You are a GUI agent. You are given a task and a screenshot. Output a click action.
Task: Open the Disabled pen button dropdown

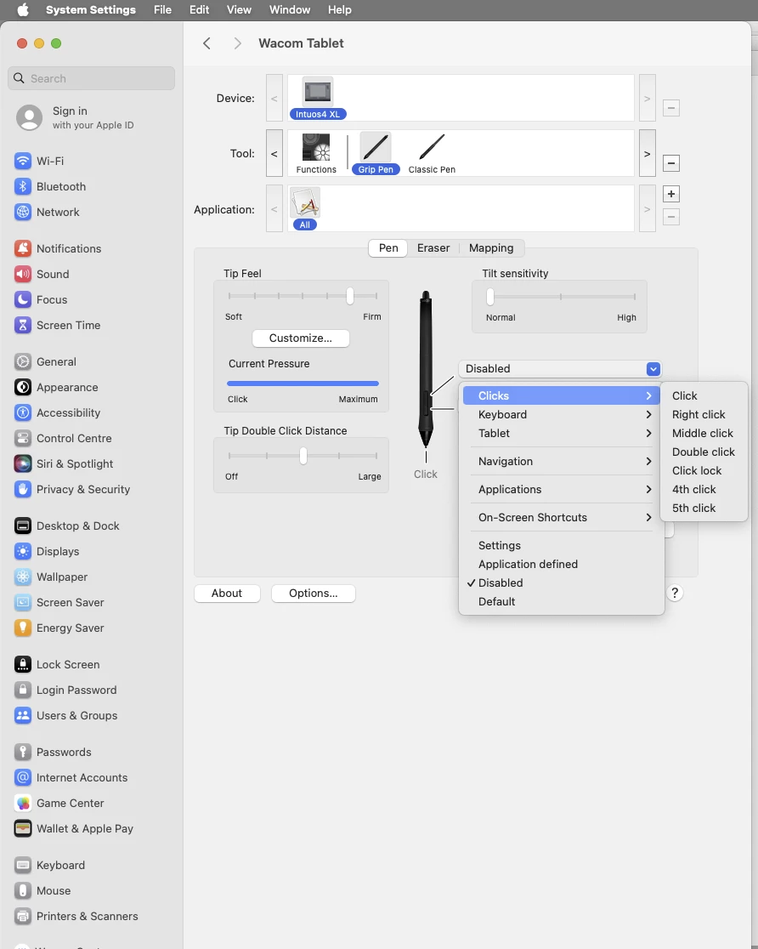(x=559, y=368)
